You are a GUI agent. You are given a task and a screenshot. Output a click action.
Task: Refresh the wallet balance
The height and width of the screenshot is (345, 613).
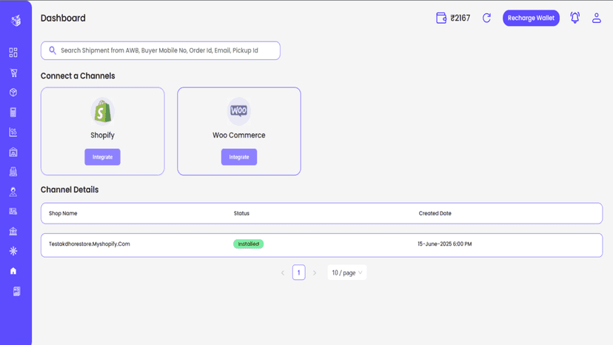pos(486,18)
